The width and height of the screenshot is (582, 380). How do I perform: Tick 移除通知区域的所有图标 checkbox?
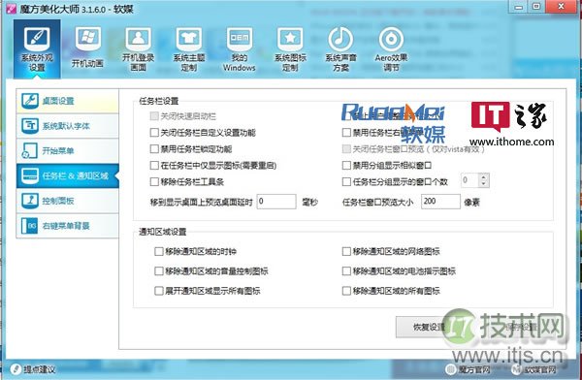pos(346,291)
